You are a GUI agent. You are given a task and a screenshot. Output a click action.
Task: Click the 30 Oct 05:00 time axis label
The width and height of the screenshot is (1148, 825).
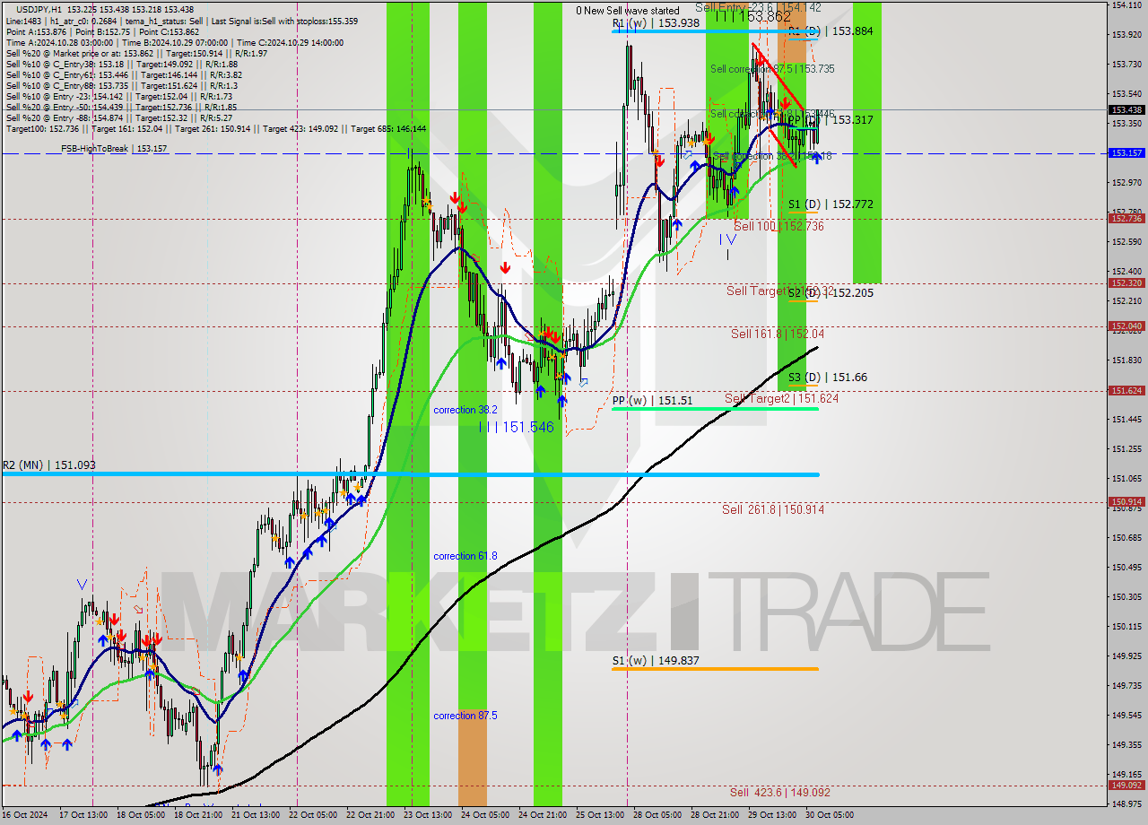[x=830, y=815]
